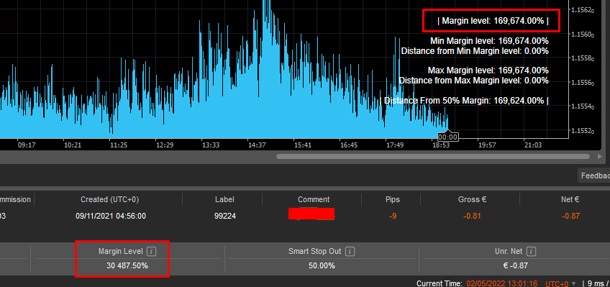Click the Min Margin level: 169,674.00% text
The height and width of the screenshot is (287, 610).
[x=489, y=41]
